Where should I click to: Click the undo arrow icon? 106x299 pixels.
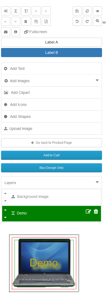point(77,21)
